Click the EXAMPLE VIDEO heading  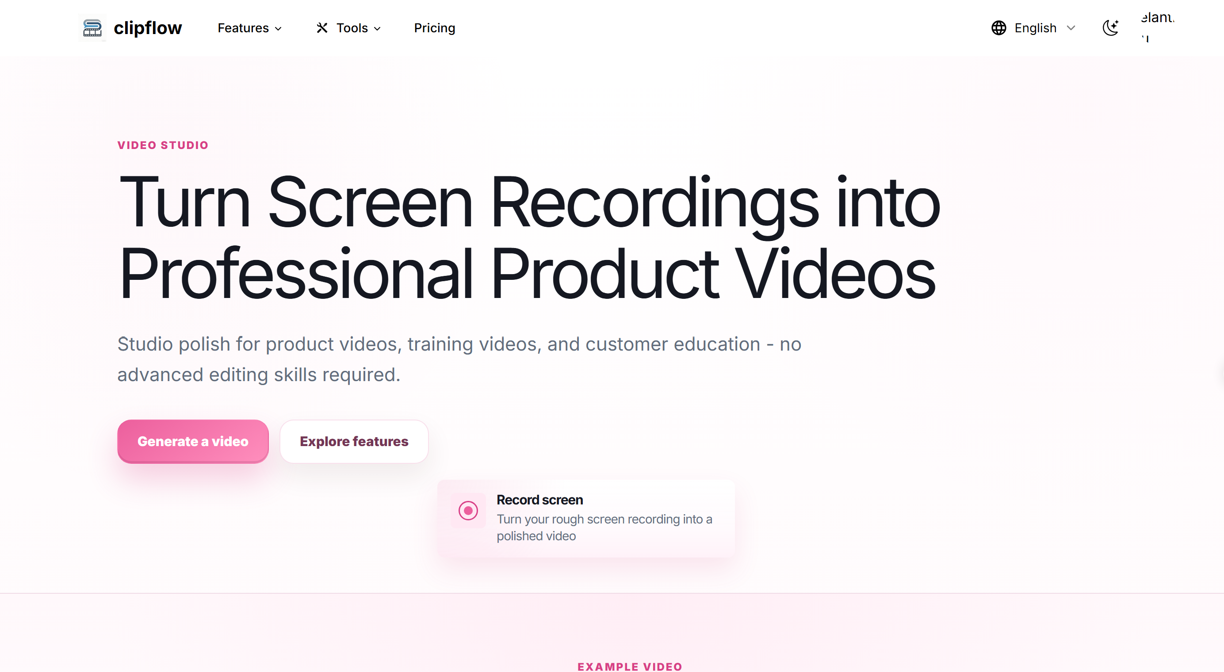(630, 666)
